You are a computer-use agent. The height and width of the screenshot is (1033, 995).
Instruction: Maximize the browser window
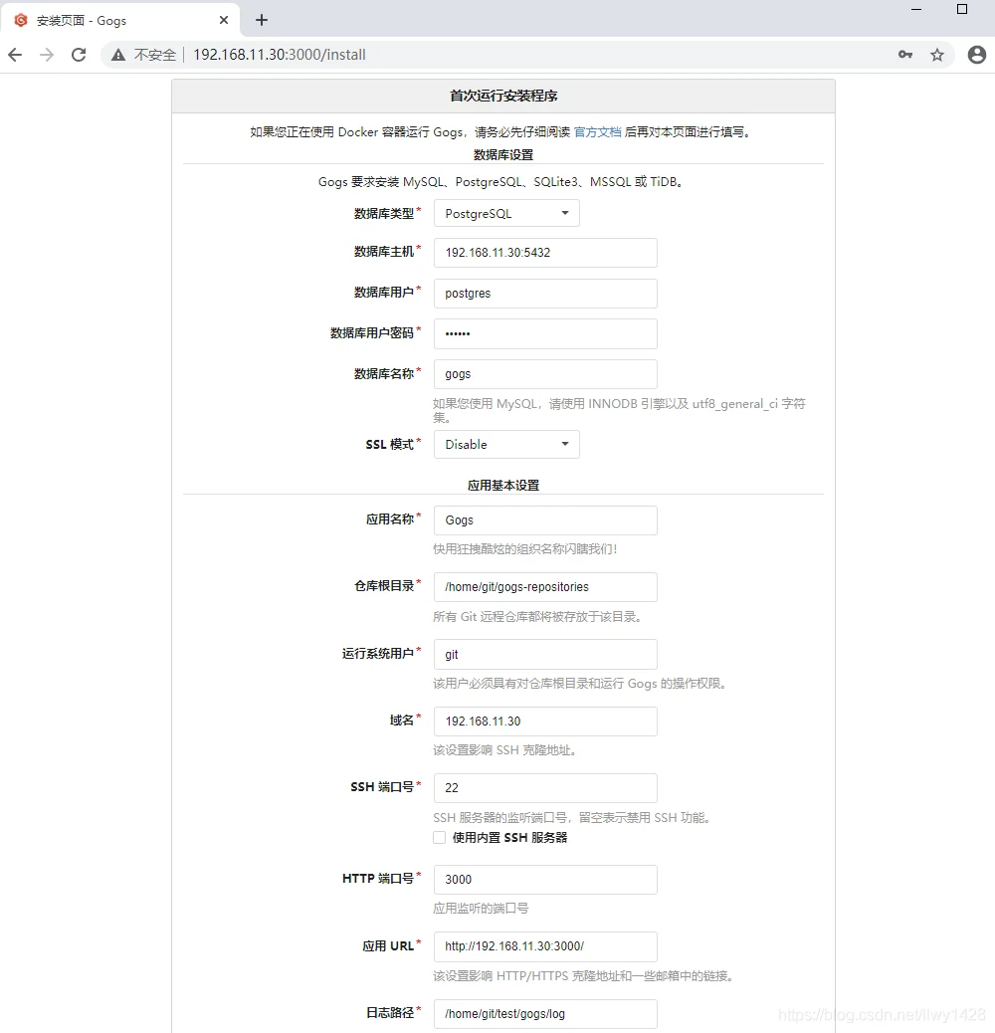coord(962,9)
